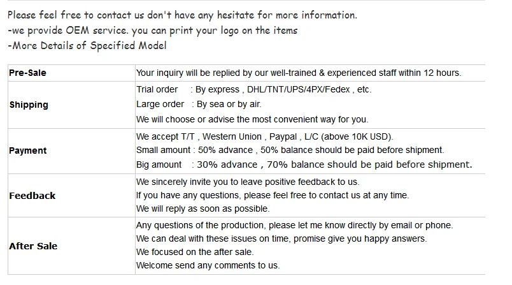Click the leave positive feedback sentence
512x285 pixels.
click(248, 182)
